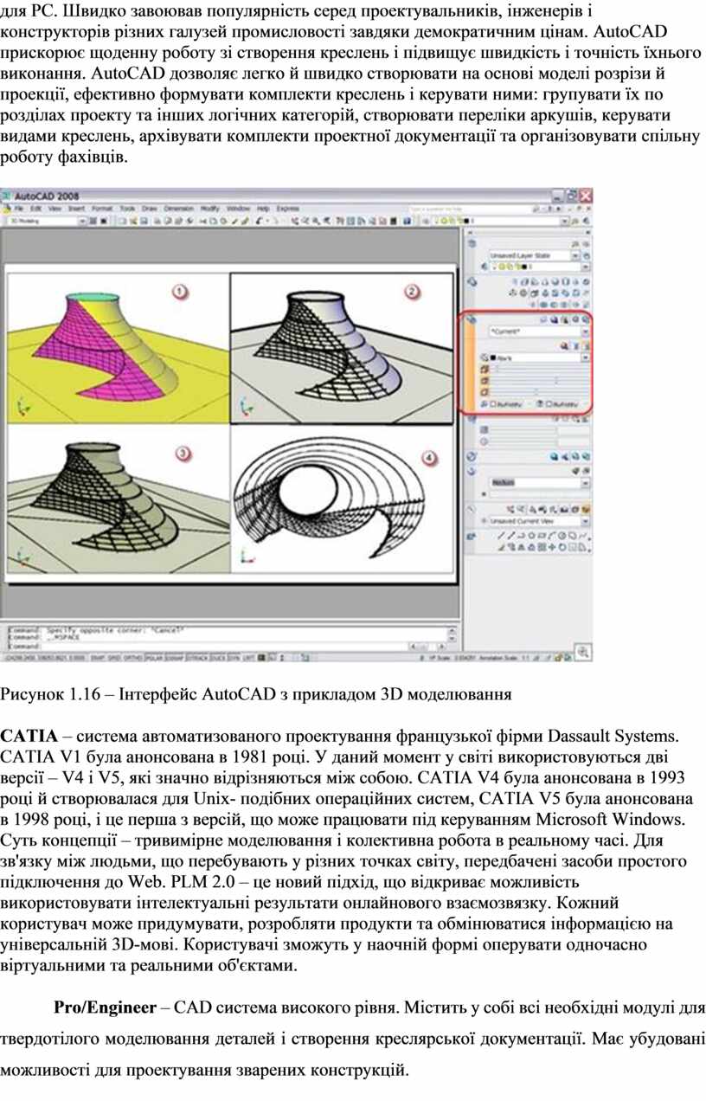Open the File menu in AutoCAD
This screenshot has height=1101, width=706.
18,208
